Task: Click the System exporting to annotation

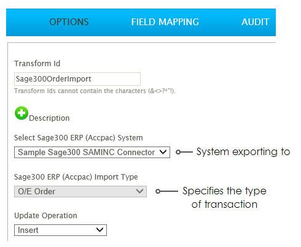Action: coord(243,152)
